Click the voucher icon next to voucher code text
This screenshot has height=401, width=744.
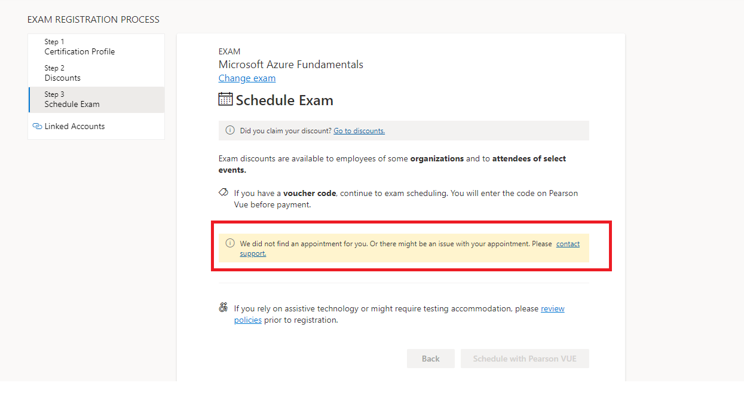click(223, 192)
